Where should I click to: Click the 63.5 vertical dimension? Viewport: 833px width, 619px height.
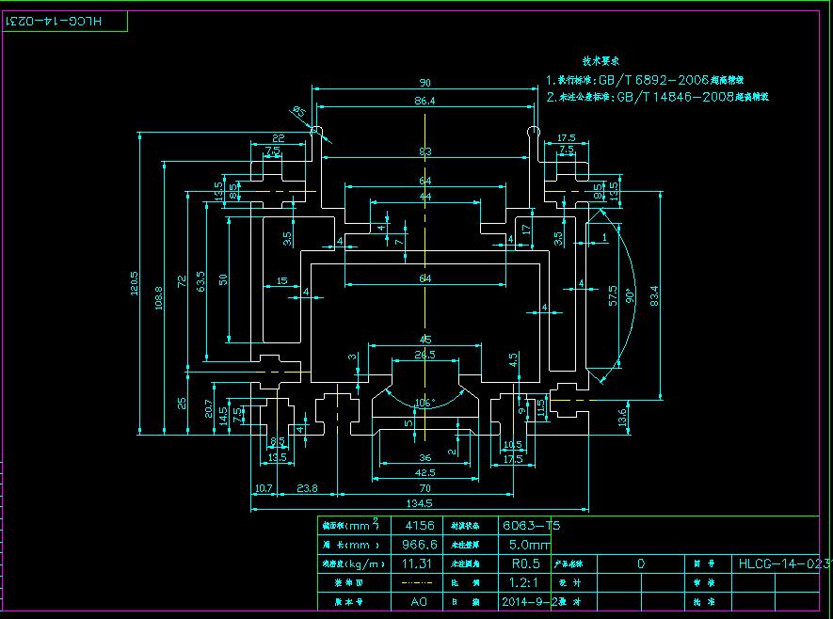click(200, 281)
